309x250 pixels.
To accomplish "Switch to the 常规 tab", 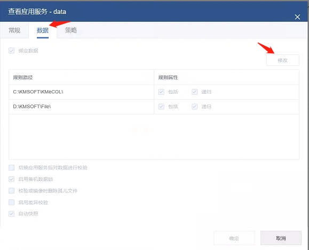I will pos(14,30).
